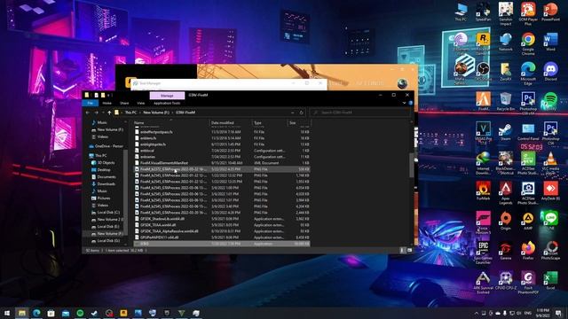The width and height of the screenshot is (568, 319).
Task: Refresh the current Explorer folder
Action: [x=301, y=113]
